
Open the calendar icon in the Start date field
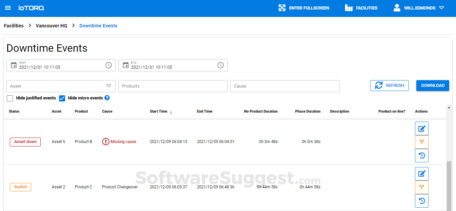pos(14,65)
